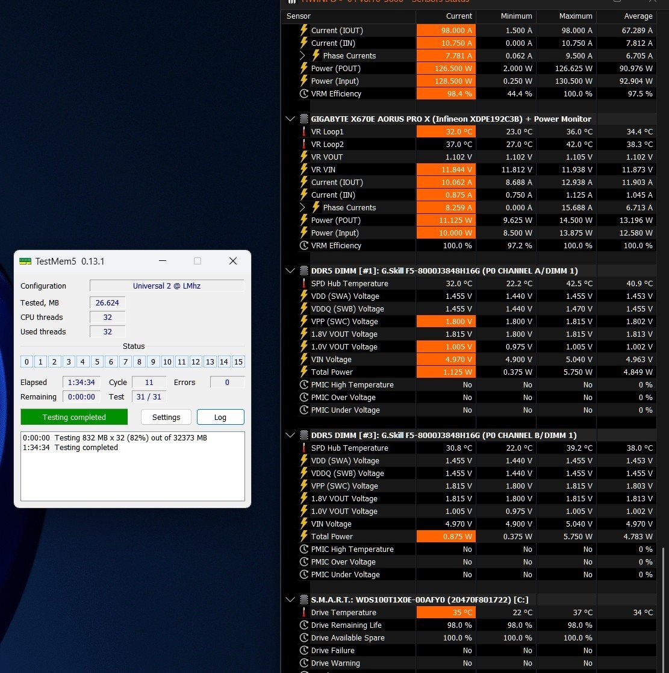The image size is (669, 673).
Task: Click clock icon beside PMIC High Temperature in DIMM #1
Action: click(304, 384)
